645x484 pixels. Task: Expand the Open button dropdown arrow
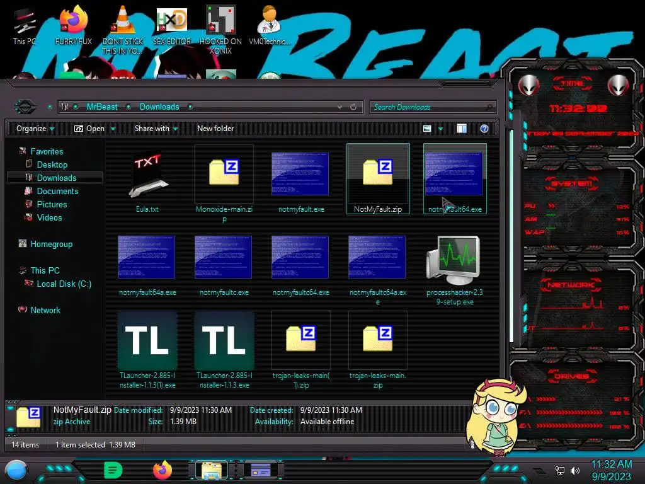[x=113, y=129]
